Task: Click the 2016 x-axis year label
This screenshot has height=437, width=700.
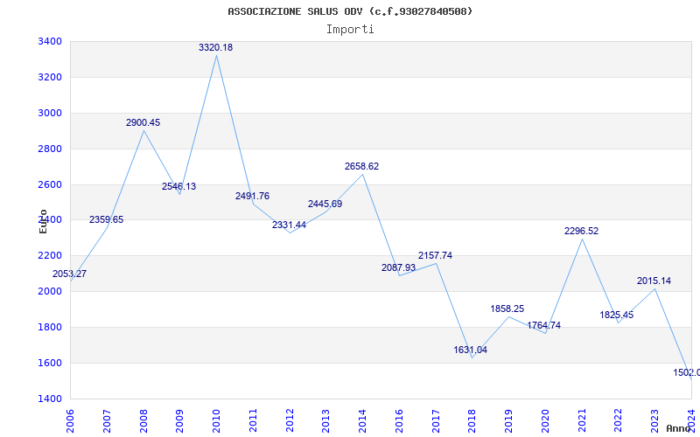Action: tap(399, 421)
